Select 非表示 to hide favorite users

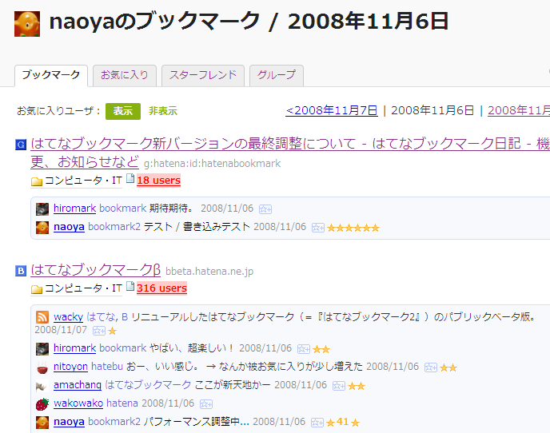pos(163,111)
